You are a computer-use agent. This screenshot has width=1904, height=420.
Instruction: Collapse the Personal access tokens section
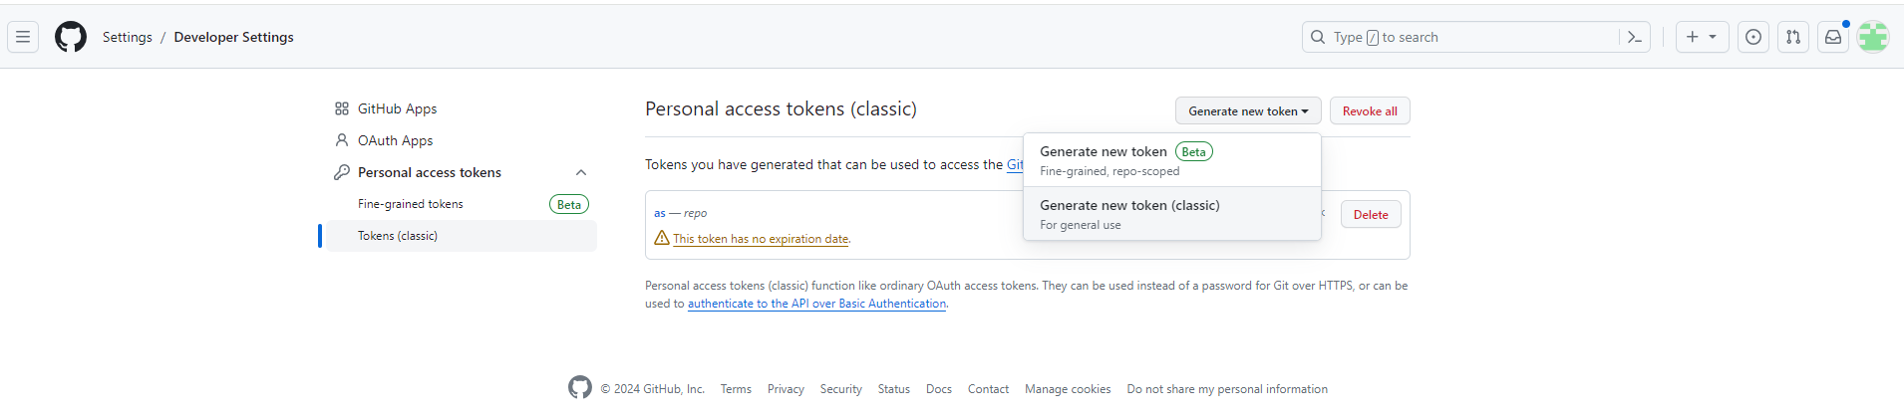581,173
